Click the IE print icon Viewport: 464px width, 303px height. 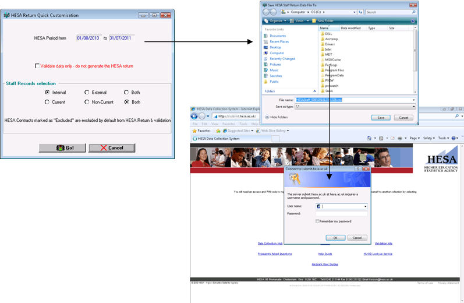click(x=400, y=138)
